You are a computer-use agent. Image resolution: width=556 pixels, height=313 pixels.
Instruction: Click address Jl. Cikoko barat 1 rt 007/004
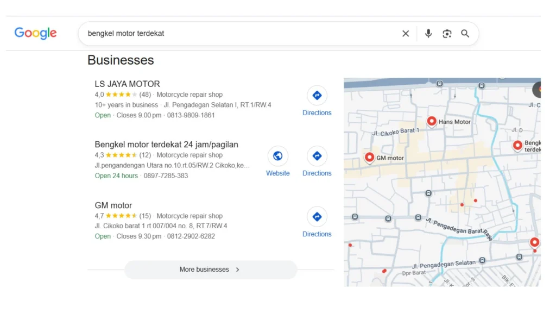(161, 226)
